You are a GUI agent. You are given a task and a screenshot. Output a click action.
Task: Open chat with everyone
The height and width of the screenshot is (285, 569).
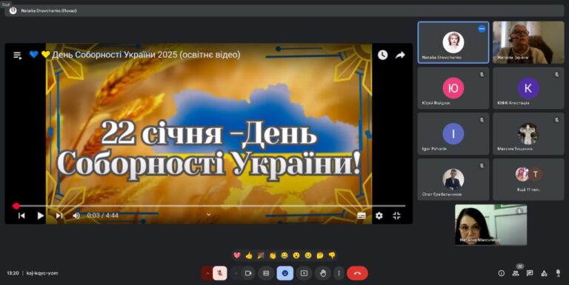530,273
